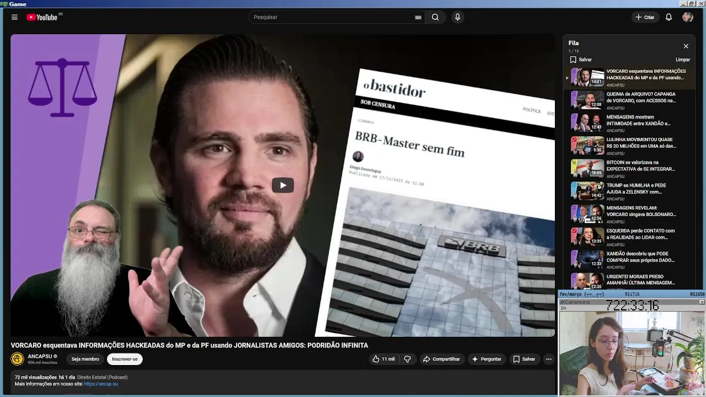Share the video via Compartilhar
Image resolution: width=706 pixels, height=397 pixels.
pyautogui.click(x=441, y=359)
